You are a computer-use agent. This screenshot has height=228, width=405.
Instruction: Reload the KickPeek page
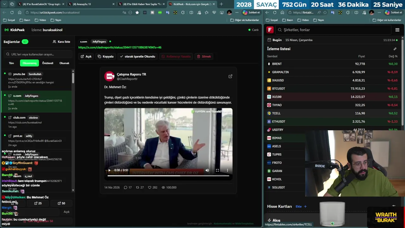pos(12,12)
